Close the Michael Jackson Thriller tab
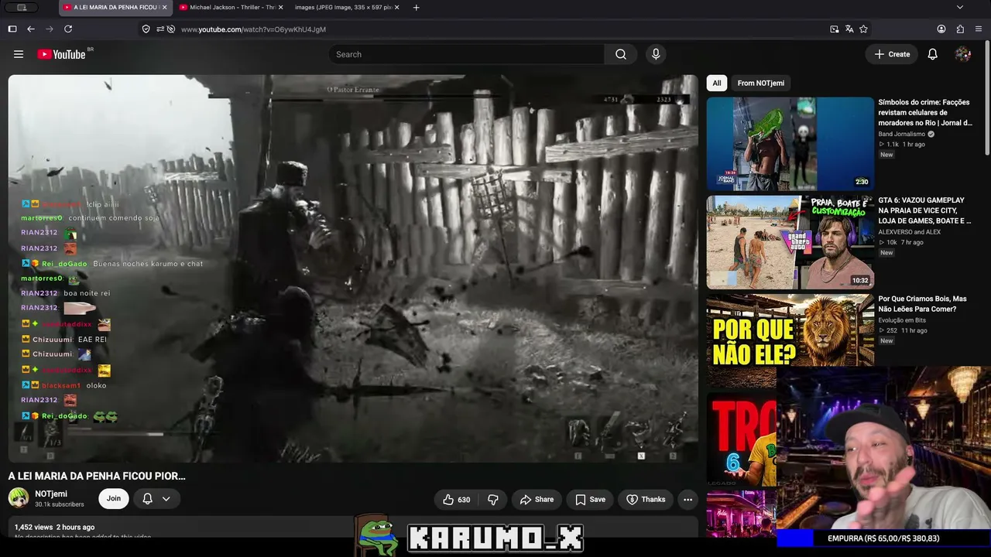This screenshot has width=991, height=557. coord(280,7)
